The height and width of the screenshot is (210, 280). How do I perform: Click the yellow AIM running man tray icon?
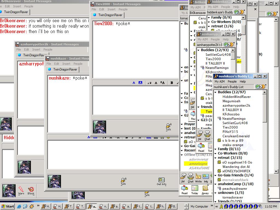tap(221, 206)
